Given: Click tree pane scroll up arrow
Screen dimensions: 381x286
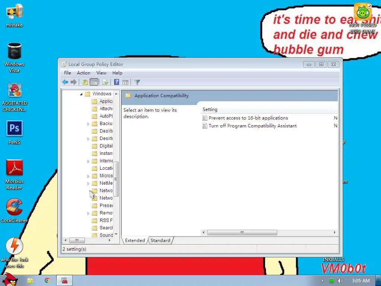Looking at the screenshot, I should 116,94.
